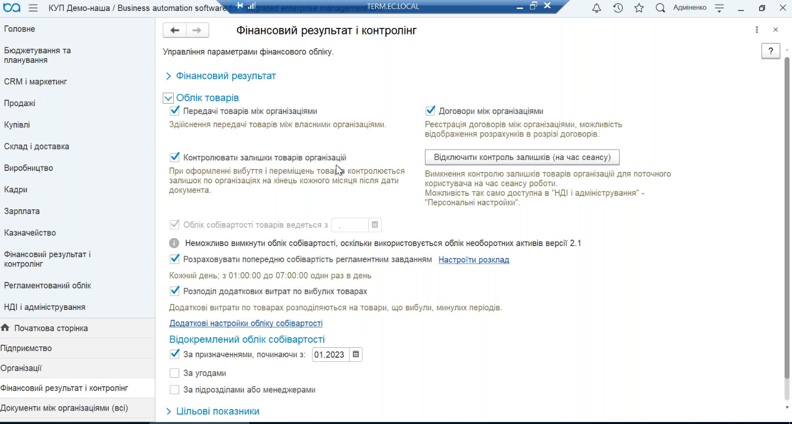The height and width of the screenshot is (424, 792).
Task: Click remote session pin icon
Action: pyautogui.click(x=240, y=5)
